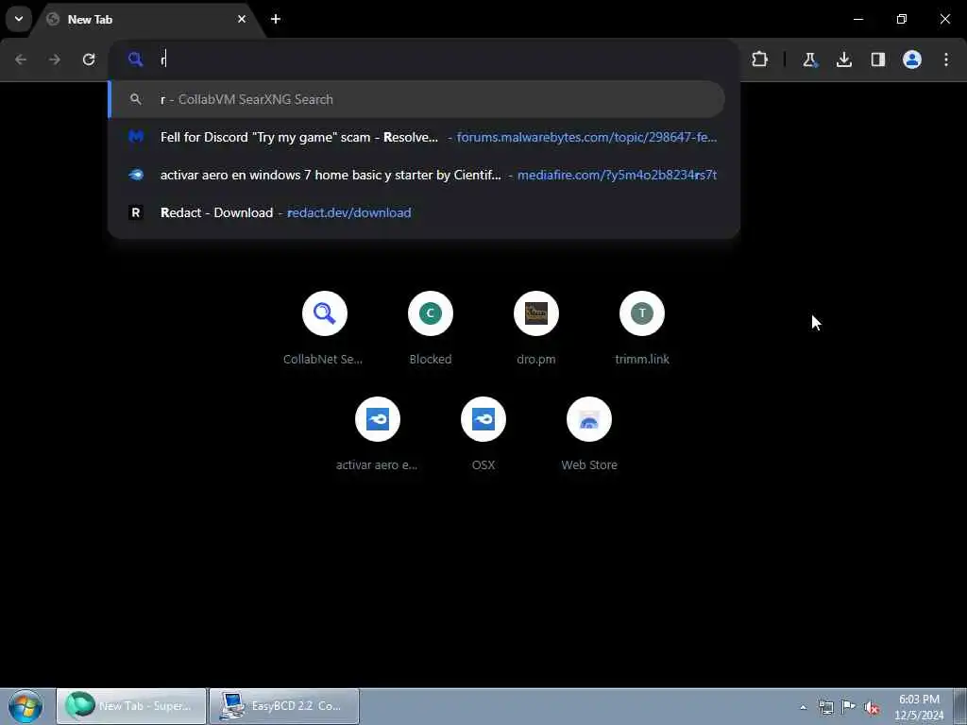Viewport: 967px width, 725px height.
Task: Open the Action Center flag icon
Action: (849, 707)
